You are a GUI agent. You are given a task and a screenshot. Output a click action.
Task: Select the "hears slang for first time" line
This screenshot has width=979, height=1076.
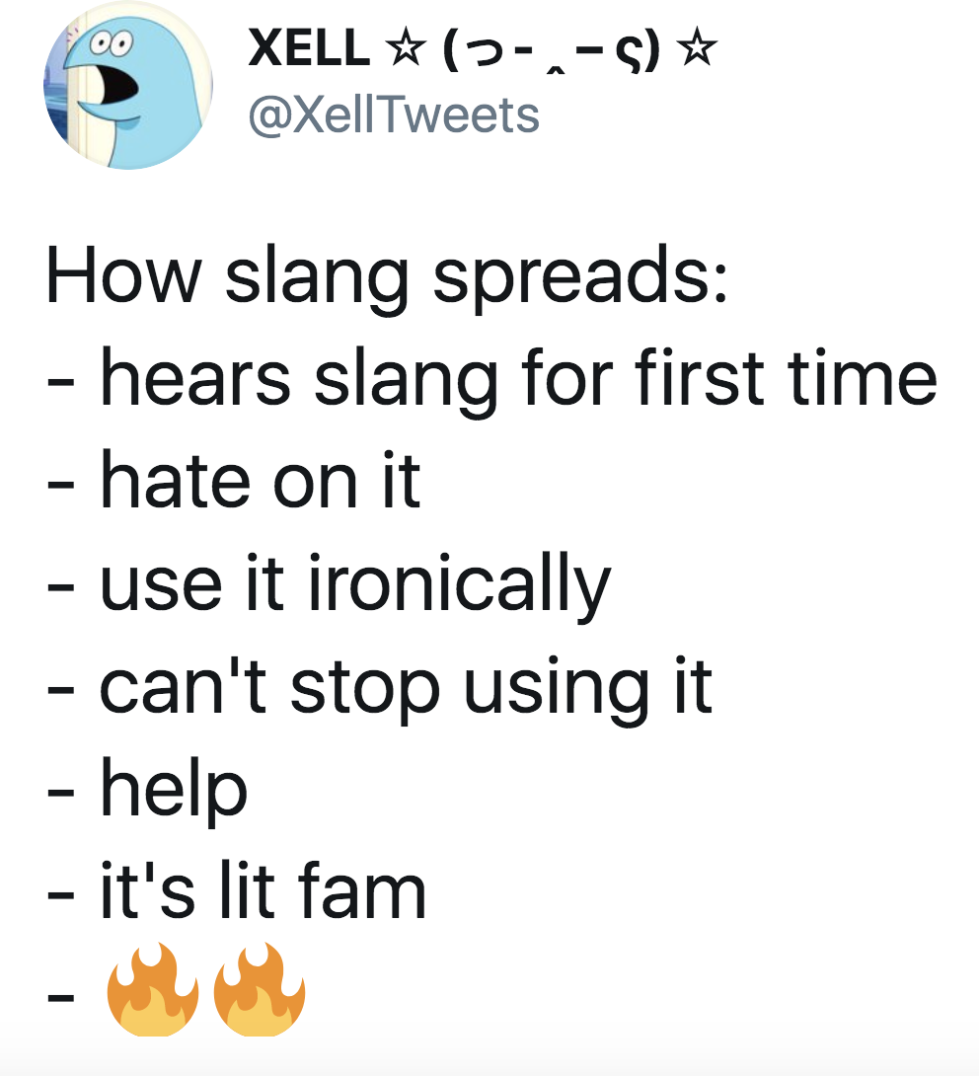point(519,379)
